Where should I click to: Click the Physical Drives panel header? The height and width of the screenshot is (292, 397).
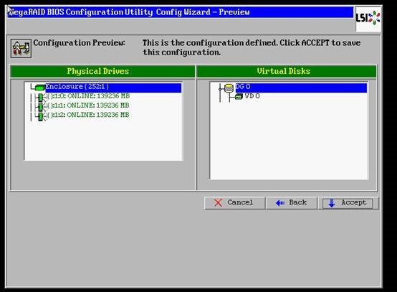tap(102, 71)
